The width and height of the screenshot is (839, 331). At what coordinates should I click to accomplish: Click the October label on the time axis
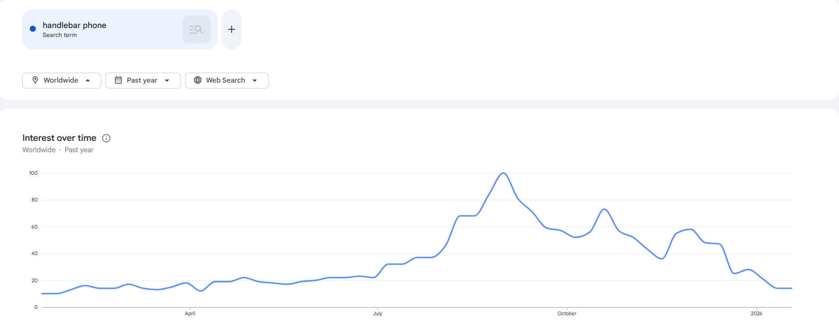[x=567, y=313]
